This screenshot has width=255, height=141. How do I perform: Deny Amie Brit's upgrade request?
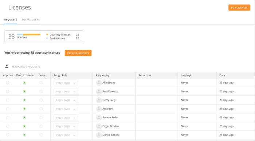(41, 109)
